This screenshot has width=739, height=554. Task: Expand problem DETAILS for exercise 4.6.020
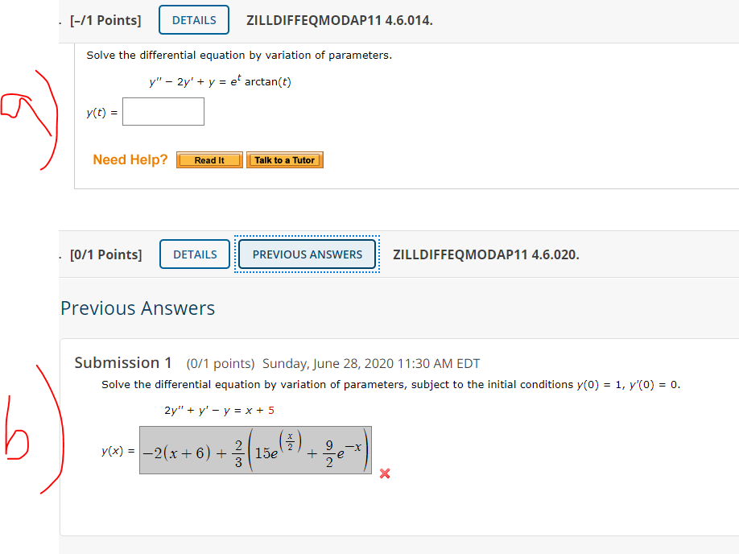(x=193, y=254)
